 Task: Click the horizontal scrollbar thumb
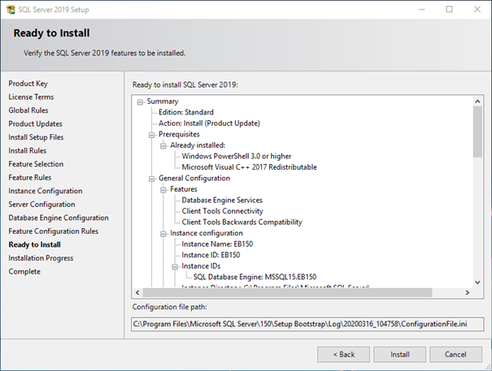(x=287, y=292)
